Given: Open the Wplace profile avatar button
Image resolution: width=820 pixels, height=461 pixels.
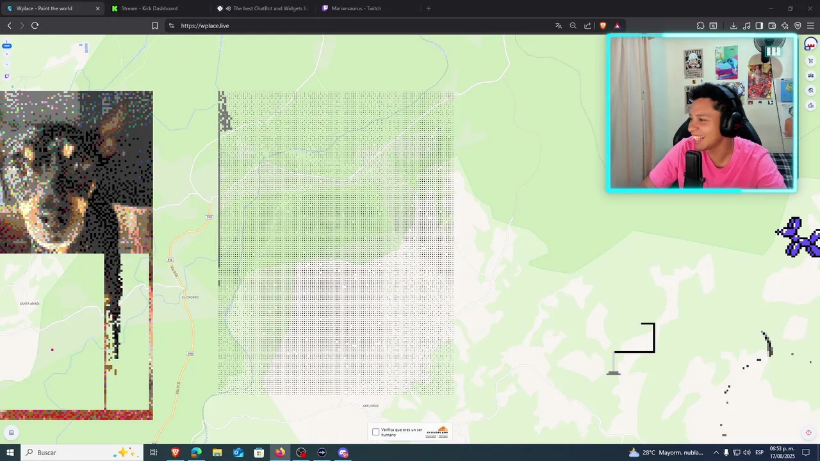Looking at the screenshot, I should tap(810, 44).
